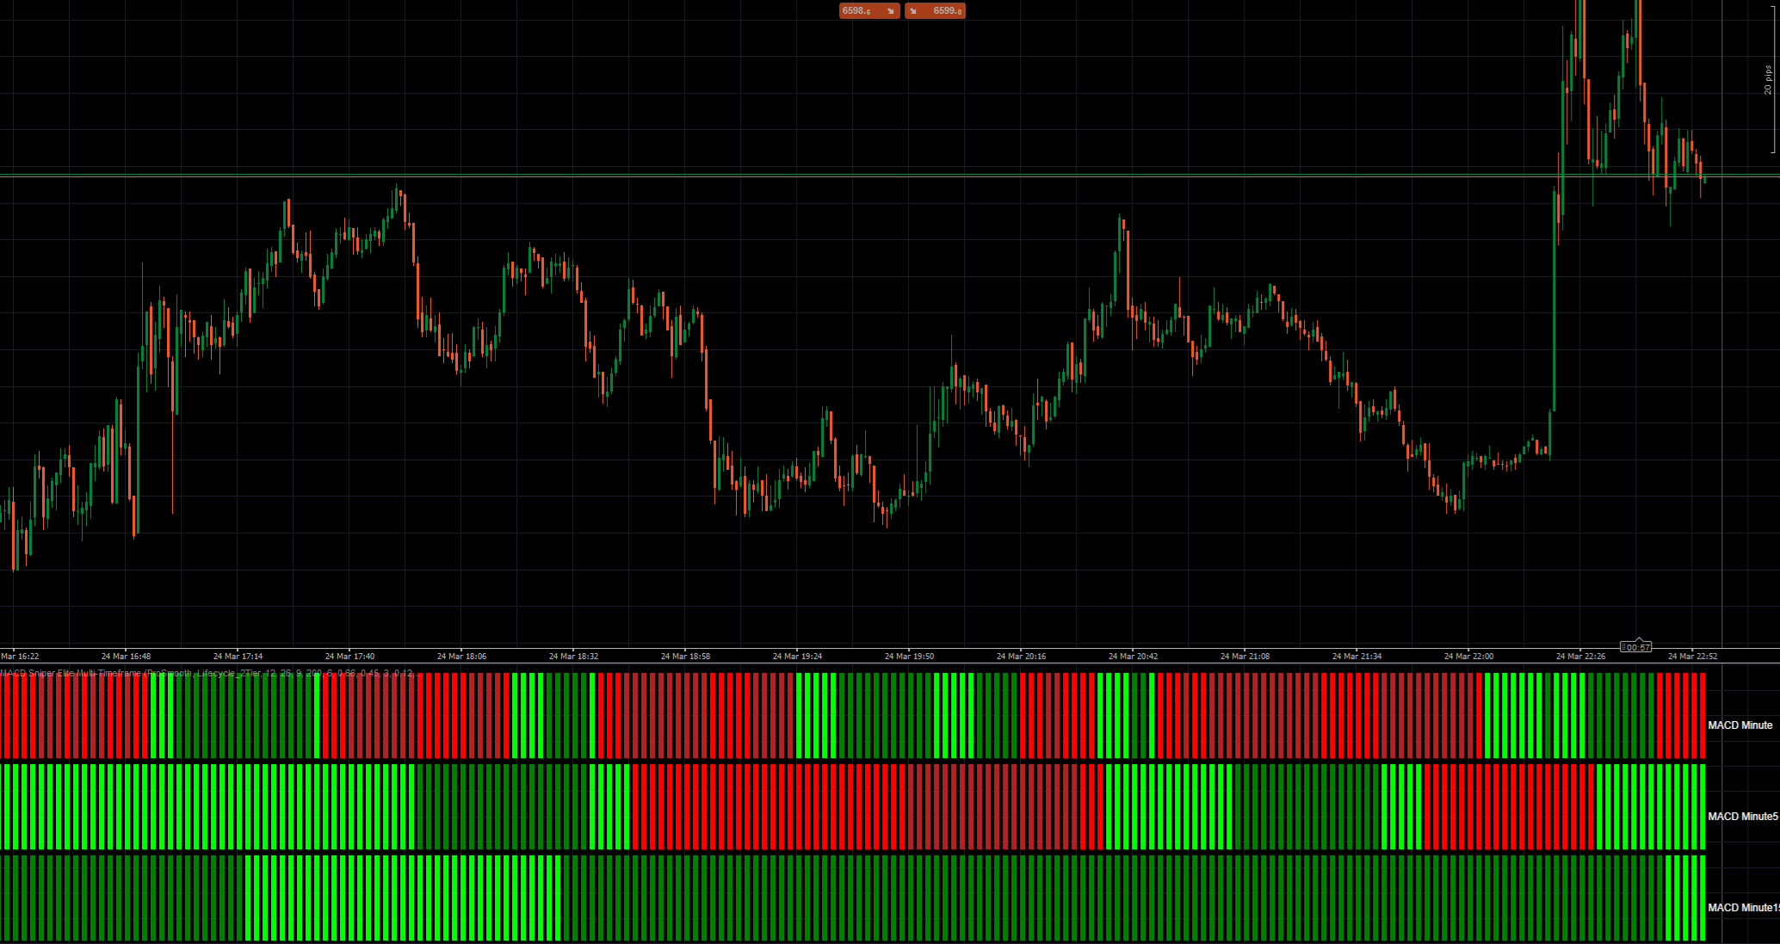The height and width of the screenshot is (944, 1780).
Task: Click the 24 Mar 21:08 time label
Action: 1245,656
